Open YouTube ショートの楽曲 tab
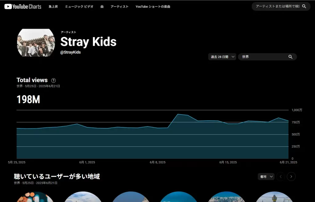 point(153,6)
